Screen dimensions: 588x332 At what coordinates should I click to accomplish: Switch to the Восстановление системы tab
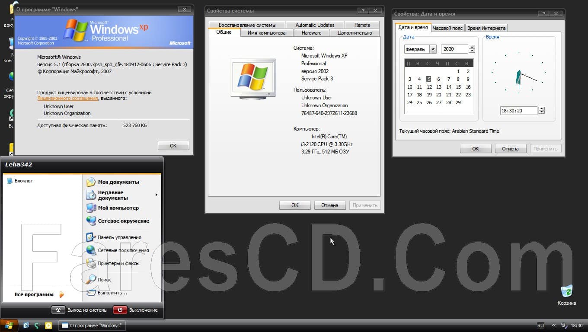pos(247,25)
